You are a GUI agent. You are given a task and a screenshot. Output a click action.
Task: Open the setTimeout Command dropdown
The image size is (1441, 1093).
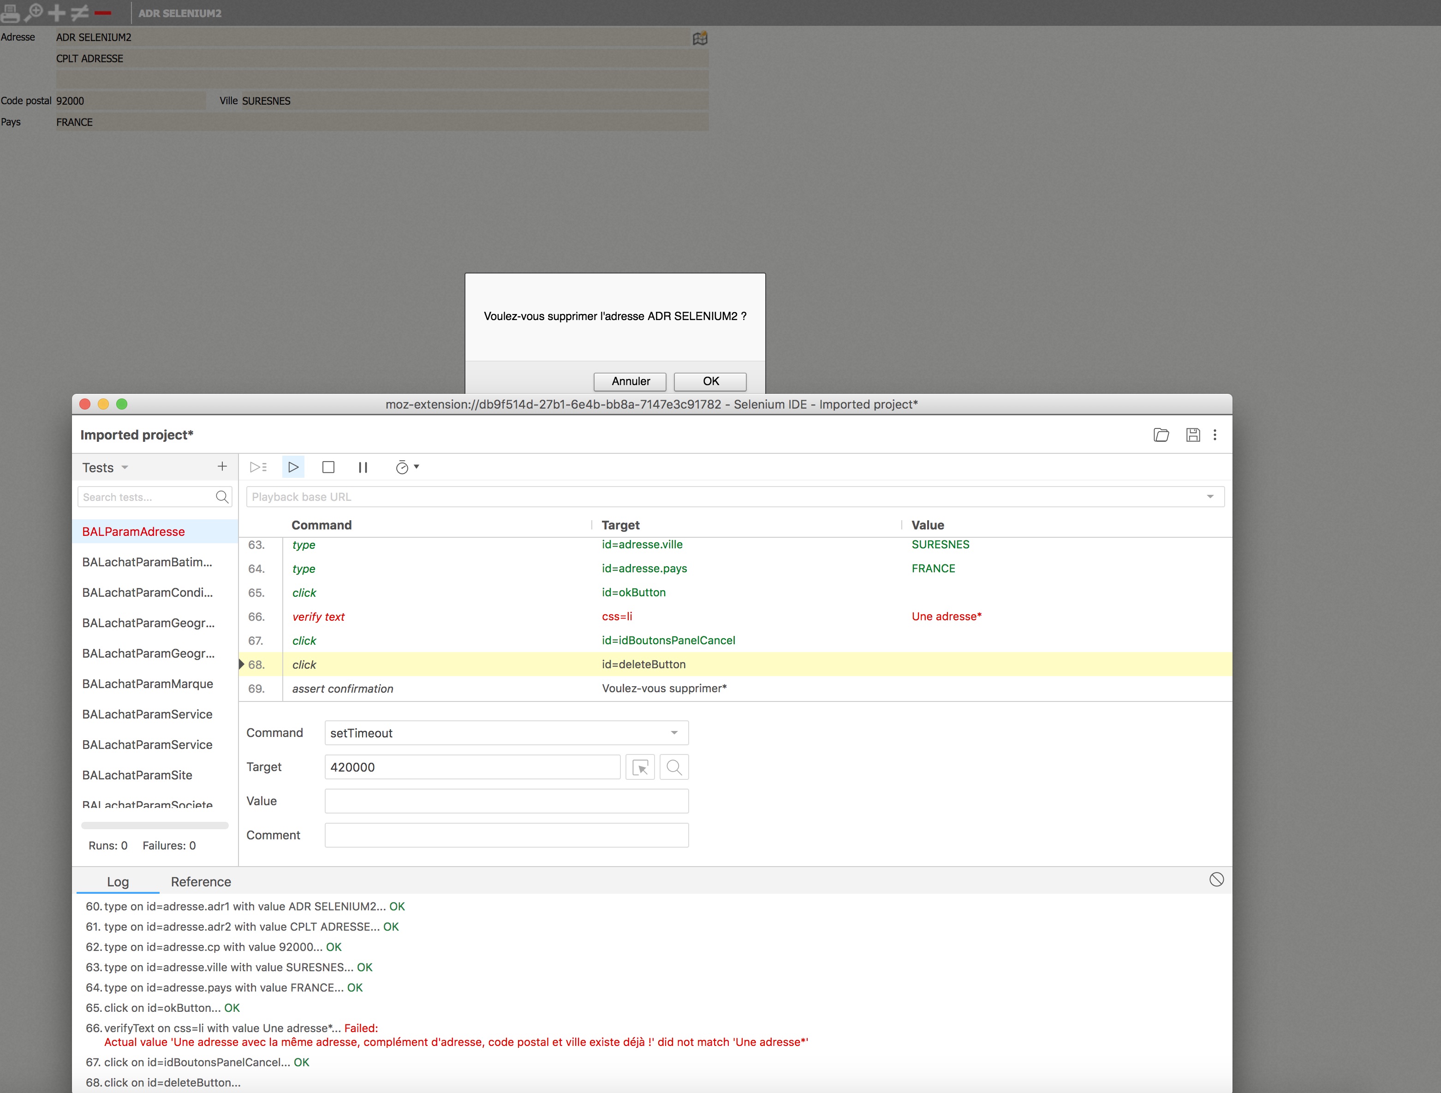point(673,733)
